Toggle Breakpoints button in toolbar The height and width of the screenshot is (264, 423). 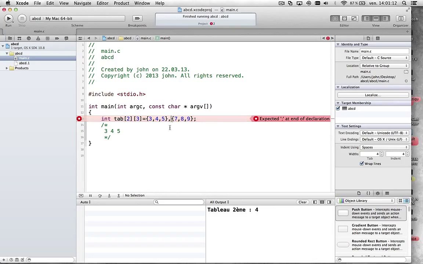(x=137, y=18)
